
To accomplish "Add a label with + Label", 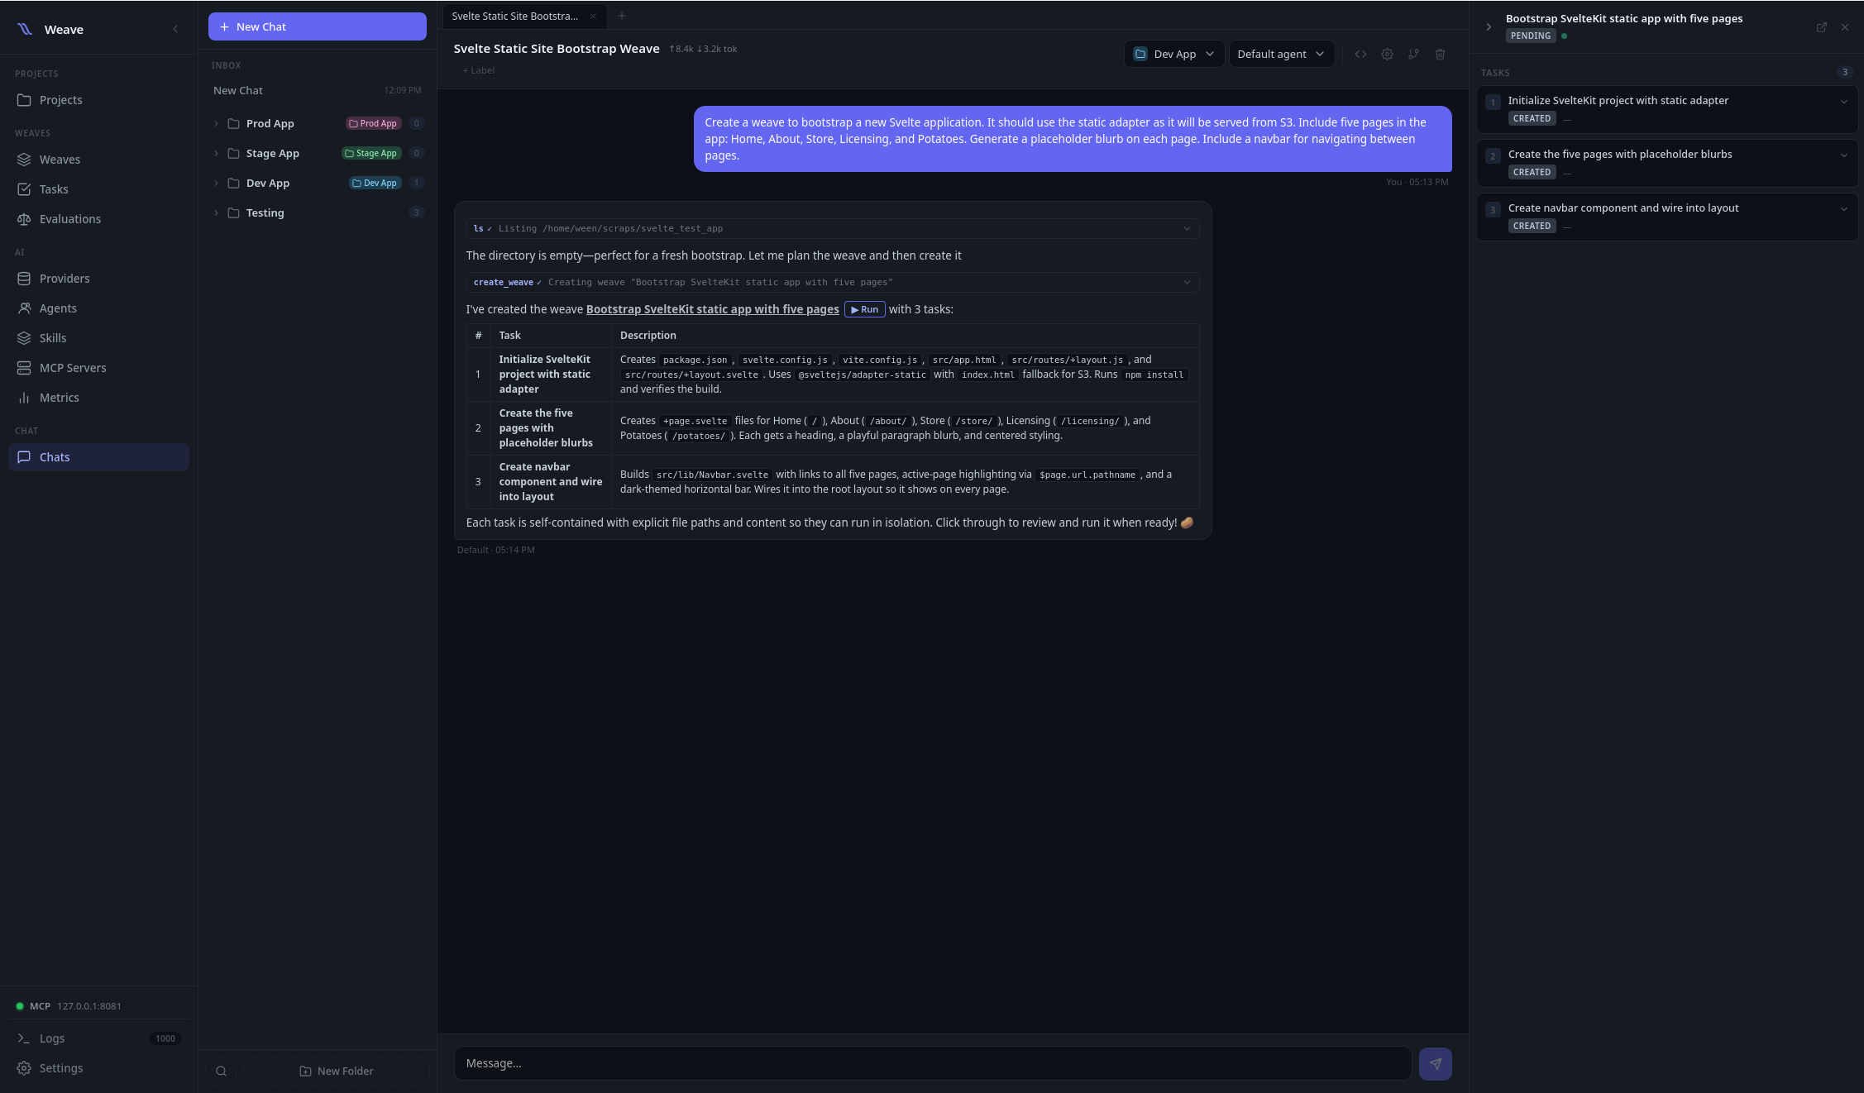I will pyautogui.click(x=478, y=70).
